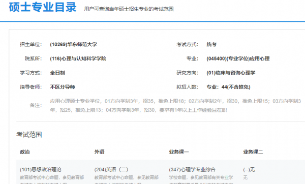
Task: Click the grey 无 note under 业务课二
Action: [246, 177]
